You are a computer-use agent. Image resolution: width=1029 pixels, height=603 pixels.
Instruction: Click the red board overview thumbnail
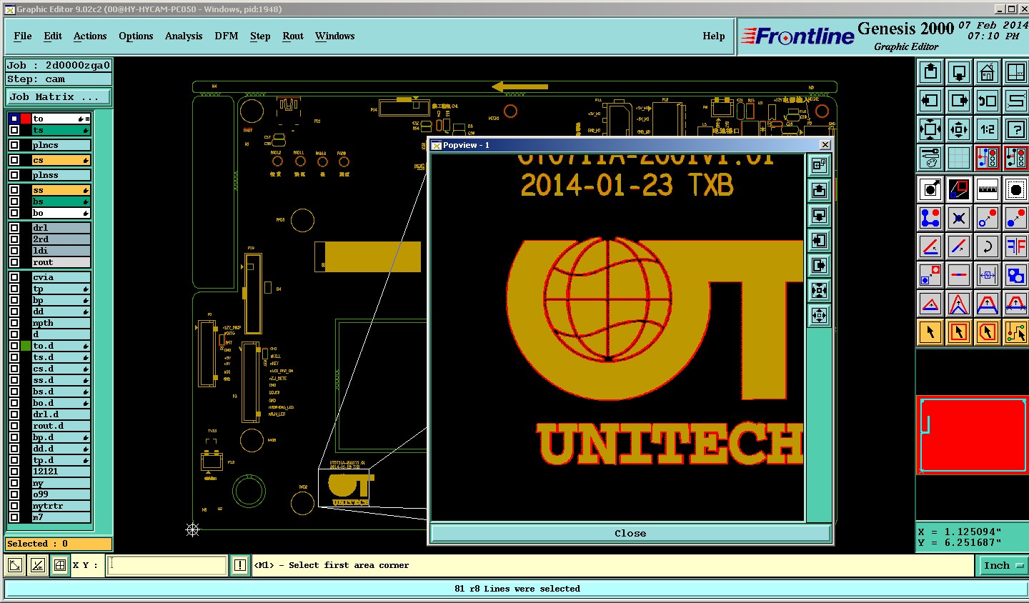pyautogui.click(x=973, y=434)
